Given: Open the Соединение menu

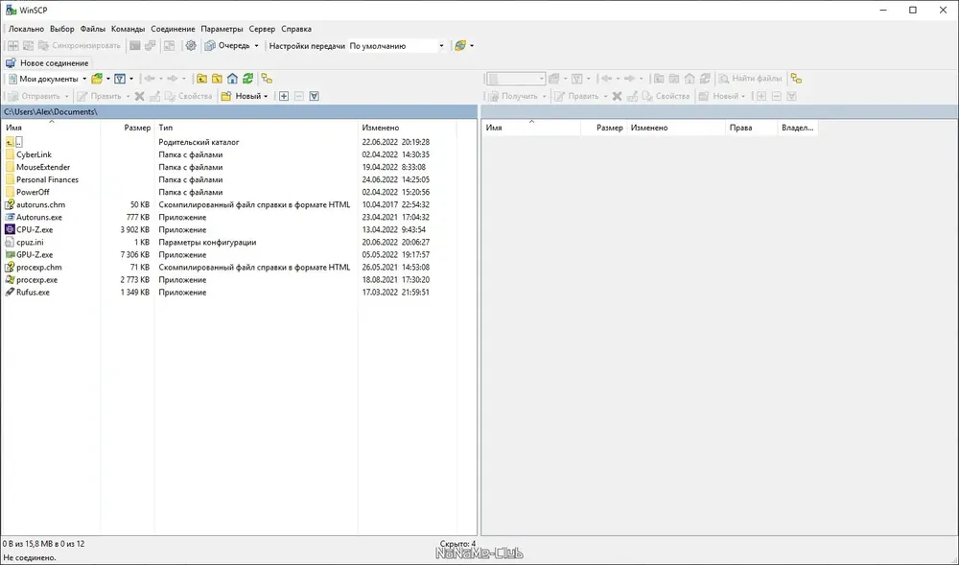Looking at the screenshot, I should tap(173, 29).
